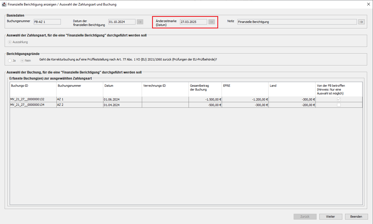Choose Ja under Berichtigungsgründe

(10, 60)
